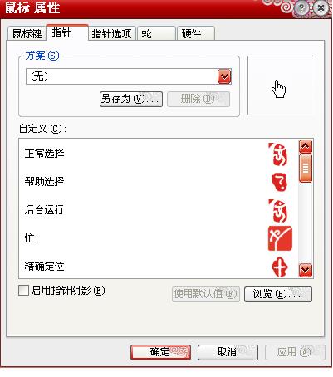Click the list scrollbar thumb
The image size is (333, 377).
point(306,168)
